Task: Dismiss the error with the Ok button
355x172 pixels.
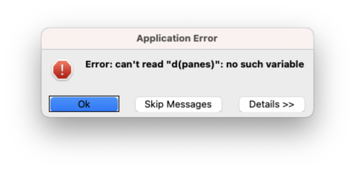Action: [84, 104]
